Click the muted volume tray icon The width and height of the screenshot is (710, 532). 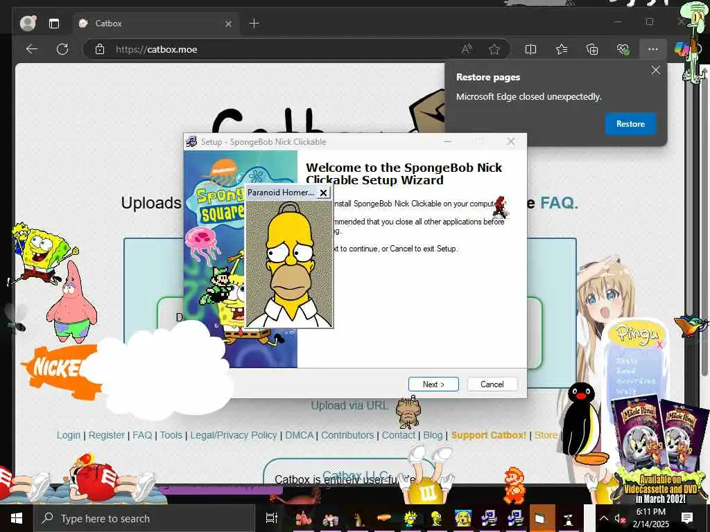[620, 519]
